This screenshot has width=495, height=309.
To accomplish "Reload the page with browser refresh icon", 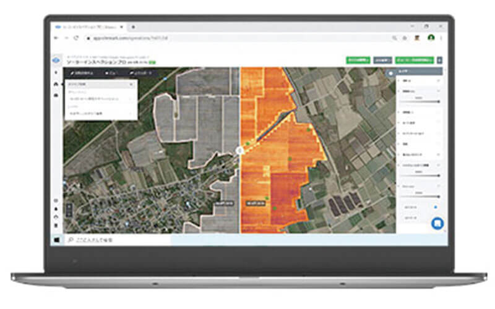I will [x=76, y=38].
